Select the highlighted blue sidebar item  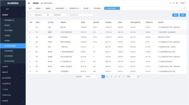(13, 46)
